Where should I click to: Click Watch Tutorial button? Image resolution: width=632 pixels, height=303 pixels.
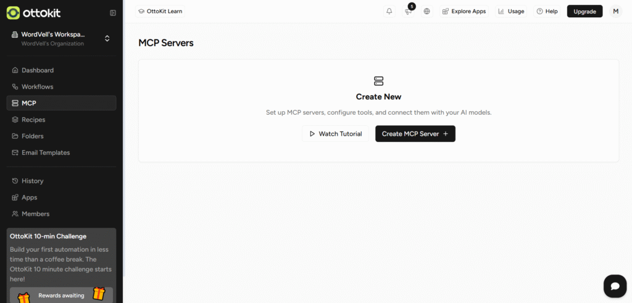pos(335,134)
